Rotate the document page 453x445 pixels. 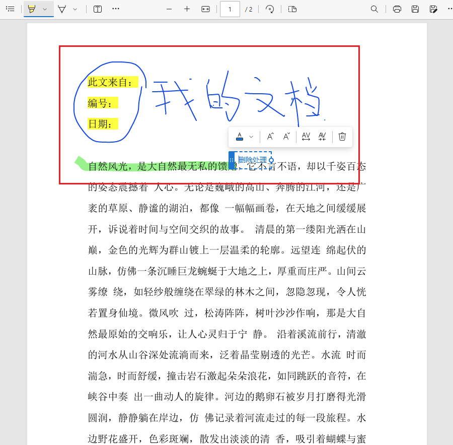click(x=269, y=9)
